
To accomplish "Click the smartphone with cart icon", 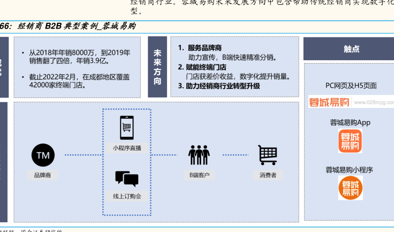I will coord(127,128).
